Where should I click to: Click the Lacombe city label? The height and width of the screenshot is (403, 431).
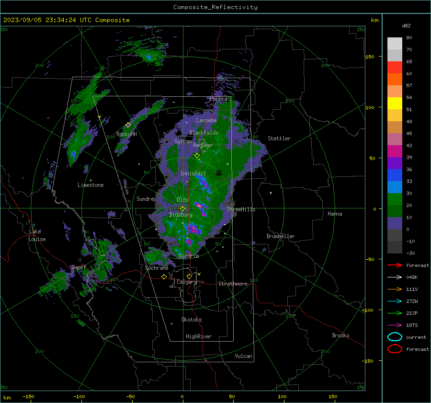pyautogui.click(x=206, y=120)
